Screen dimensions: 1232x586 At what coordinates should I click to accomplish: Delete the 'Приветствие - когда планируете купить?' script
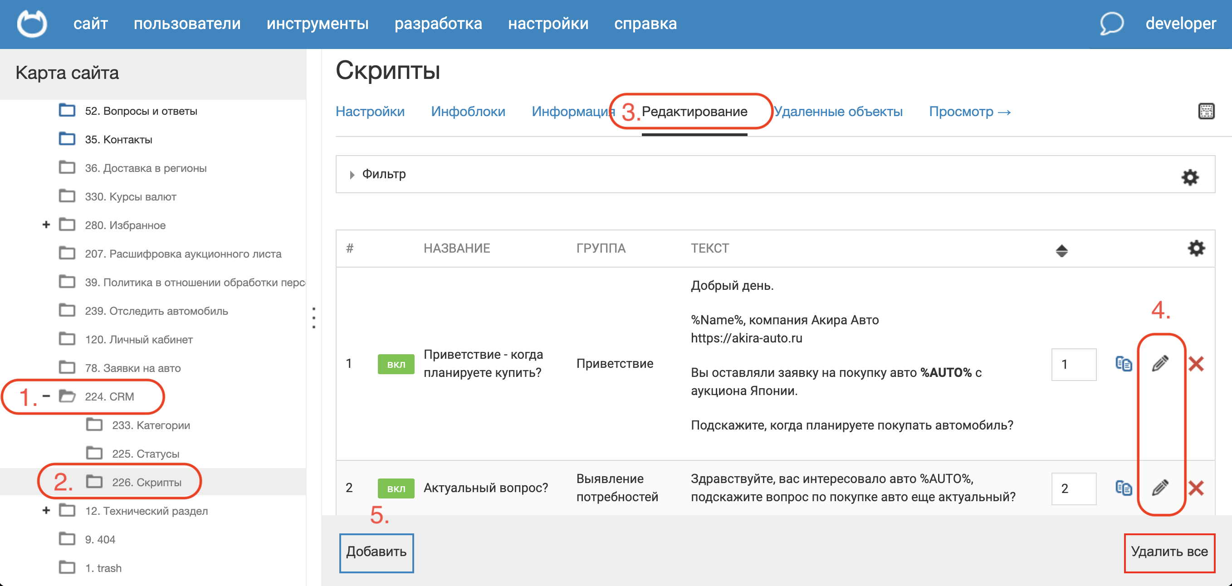[1196, 364]
